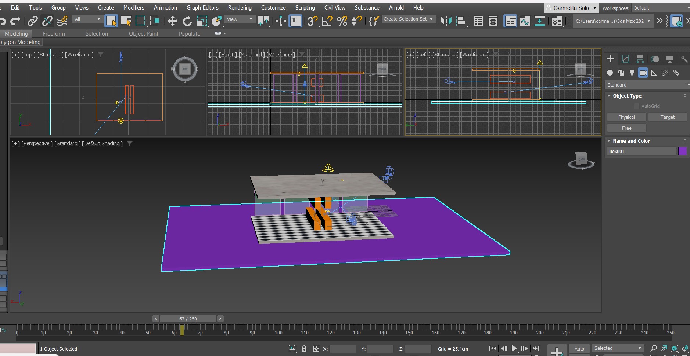This screenshot has height=356, width=690.
Task: Open the Rendering menu
Action: [240, 7]
